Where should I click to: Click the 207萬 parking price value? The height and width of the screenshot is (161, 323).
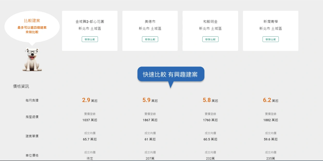click(x=150, y=158)
